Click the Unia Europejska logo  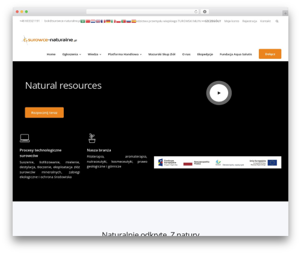click(x=263, y=163)
